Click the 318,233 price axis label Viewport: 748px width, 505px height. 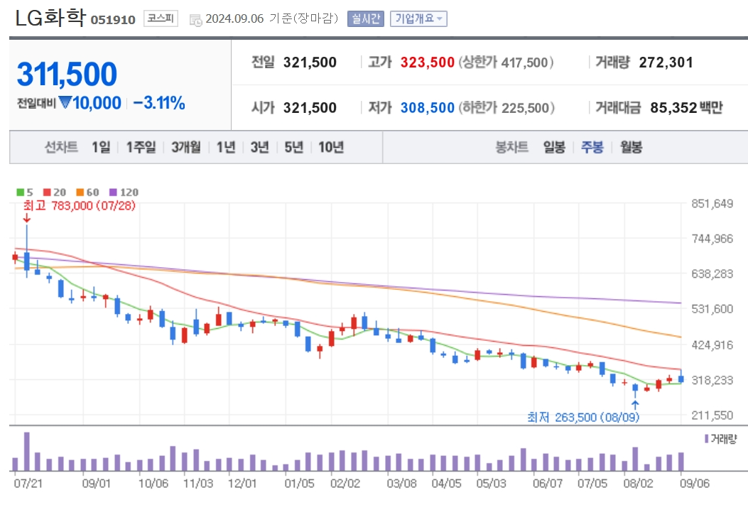[x=712, y=380]
